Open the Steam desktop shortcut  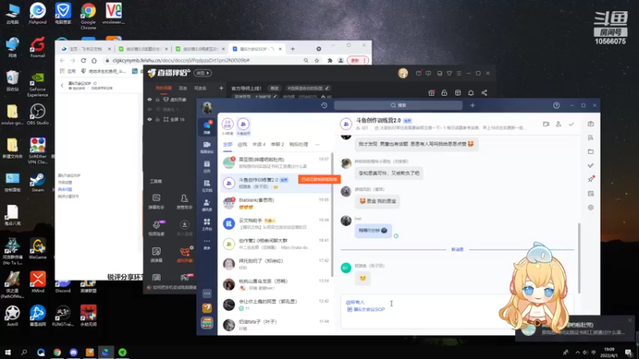tap(38, 182)
